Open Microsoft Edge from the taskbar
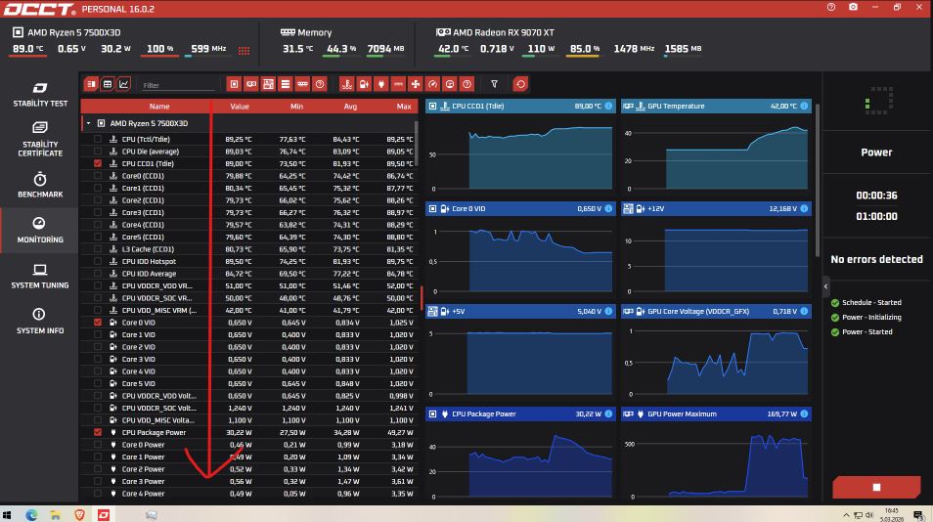Viewport: 933px width, 522px height. [x=31, y=515]
